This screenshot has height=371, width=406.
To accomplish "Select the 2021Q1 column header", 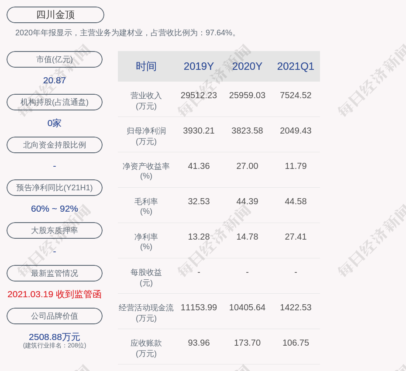I will click(296, 66).
